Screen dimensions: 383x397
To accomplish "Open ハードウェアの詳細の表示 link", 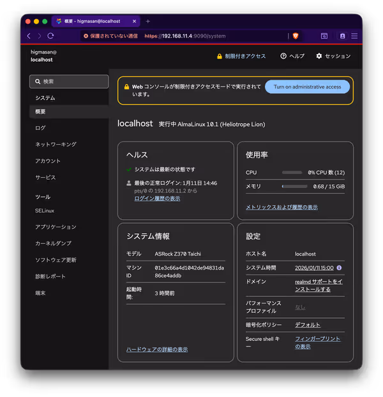I will point(157,349).
